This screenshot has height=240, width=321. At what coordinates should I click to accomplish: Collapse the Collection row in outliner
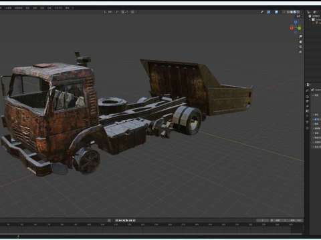click(x=310, y=19)
